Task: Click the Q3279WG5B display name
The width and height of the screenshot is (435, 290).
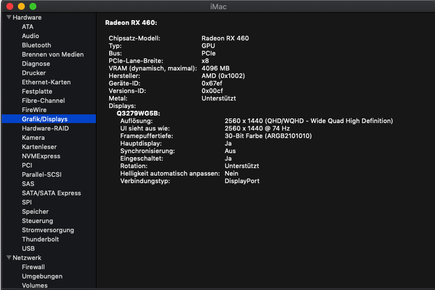Action: (x=138, y=113)
